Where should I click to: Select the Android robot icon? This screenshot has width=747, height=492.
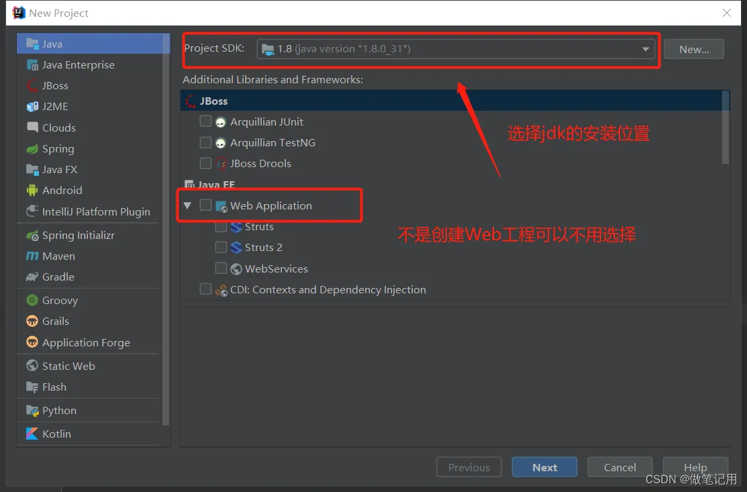32,191
